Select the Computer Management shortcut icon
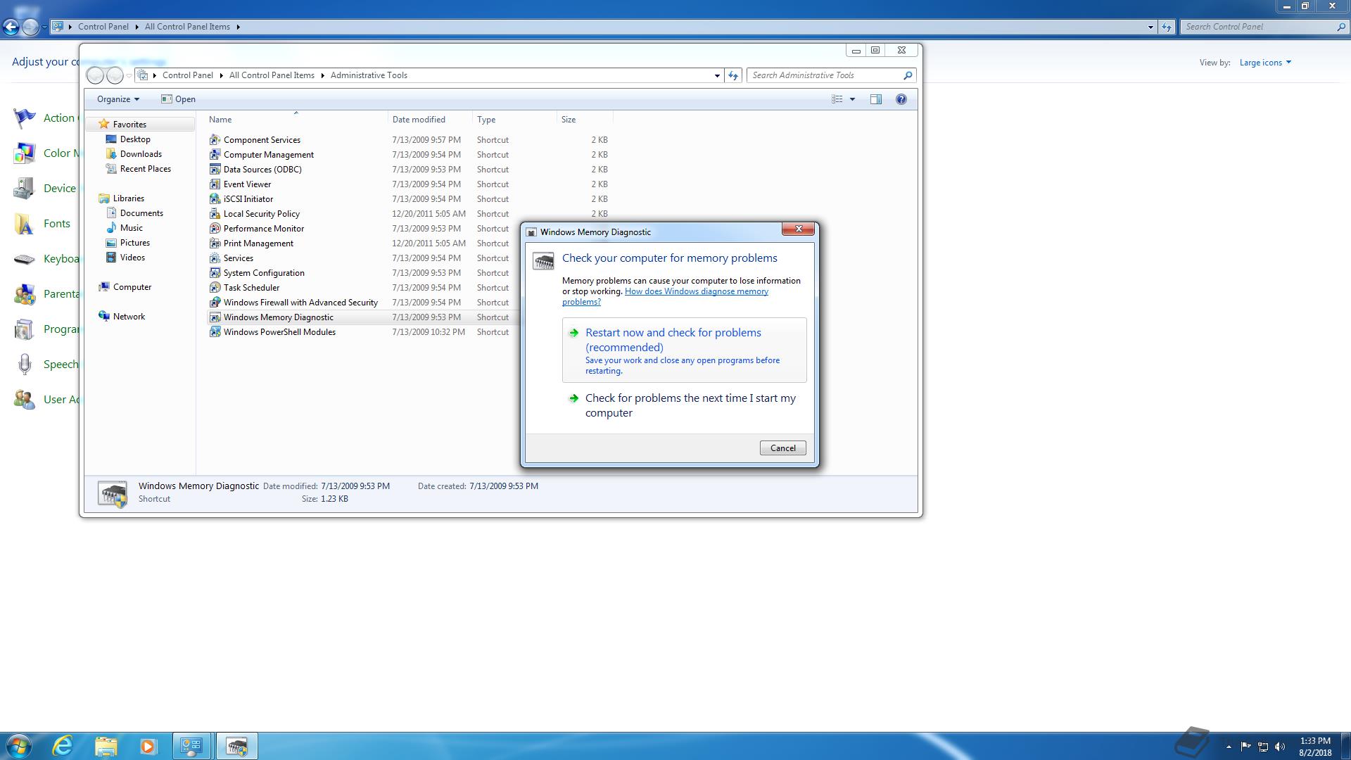Viewport: 1351px width, 760px height. tap(215, 154)
